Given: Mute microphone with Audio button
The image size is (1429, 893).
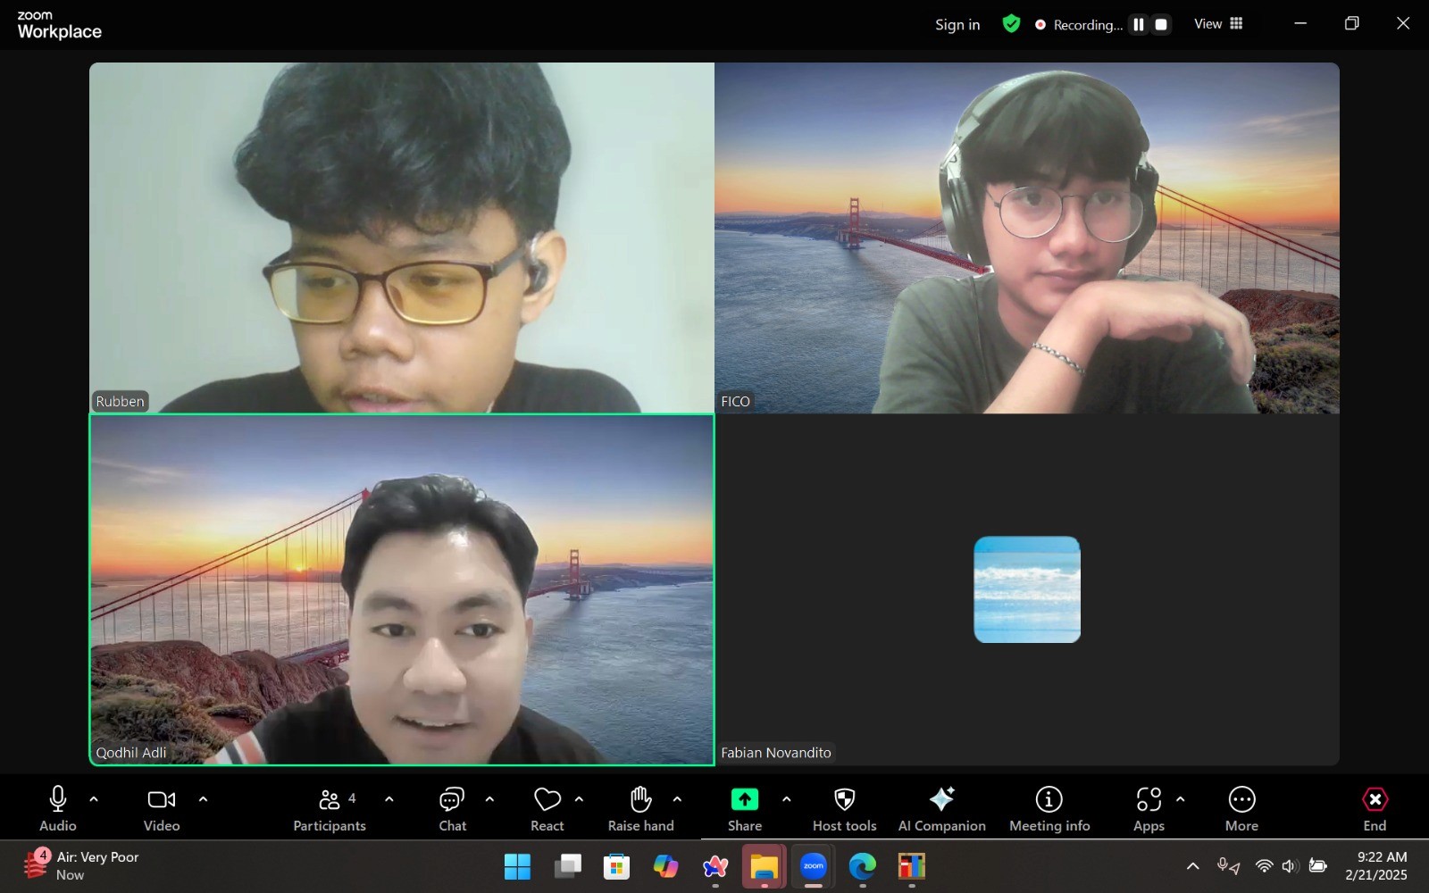Looking at the screenshot, I should [x=58, y=808].
